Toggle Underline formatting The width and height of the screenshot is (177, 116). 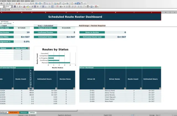click(20, 7)
